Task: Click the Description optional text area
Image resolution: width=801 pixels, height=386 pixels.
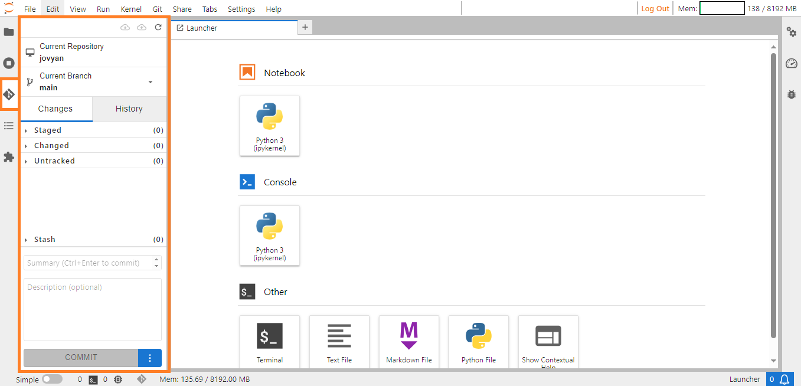Action: click(93, 310)
